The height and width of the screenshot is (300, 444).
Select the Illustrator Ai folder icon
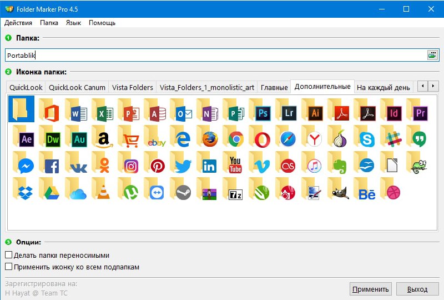312,110
